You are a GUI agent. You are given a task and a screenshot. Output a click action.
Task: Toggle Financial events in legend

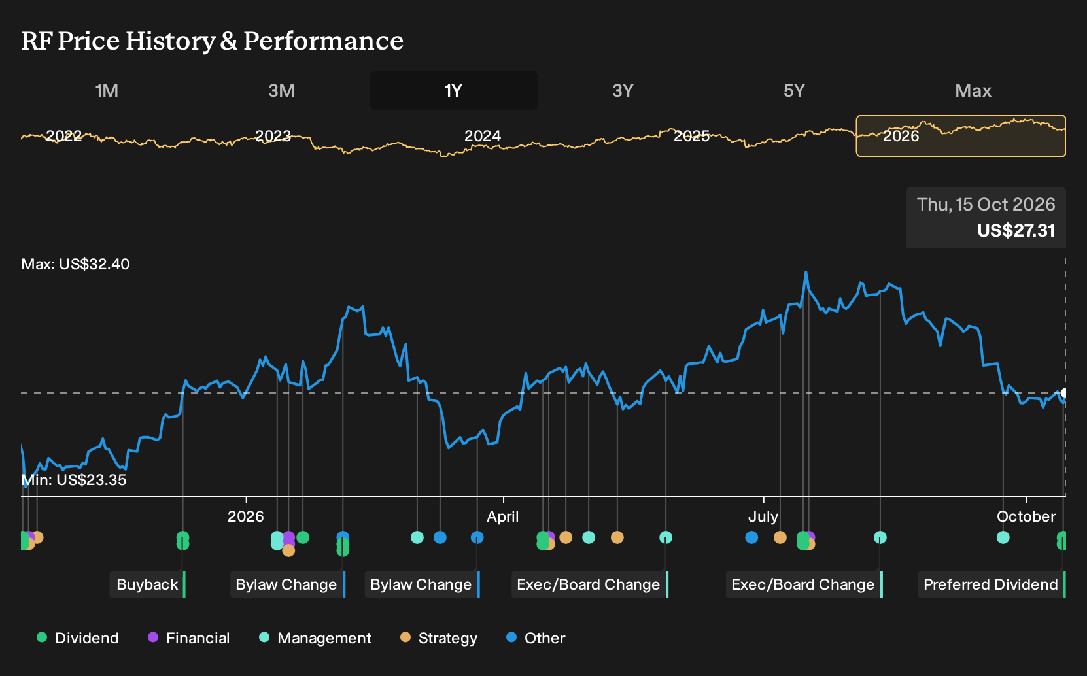[x=189, y=638]
